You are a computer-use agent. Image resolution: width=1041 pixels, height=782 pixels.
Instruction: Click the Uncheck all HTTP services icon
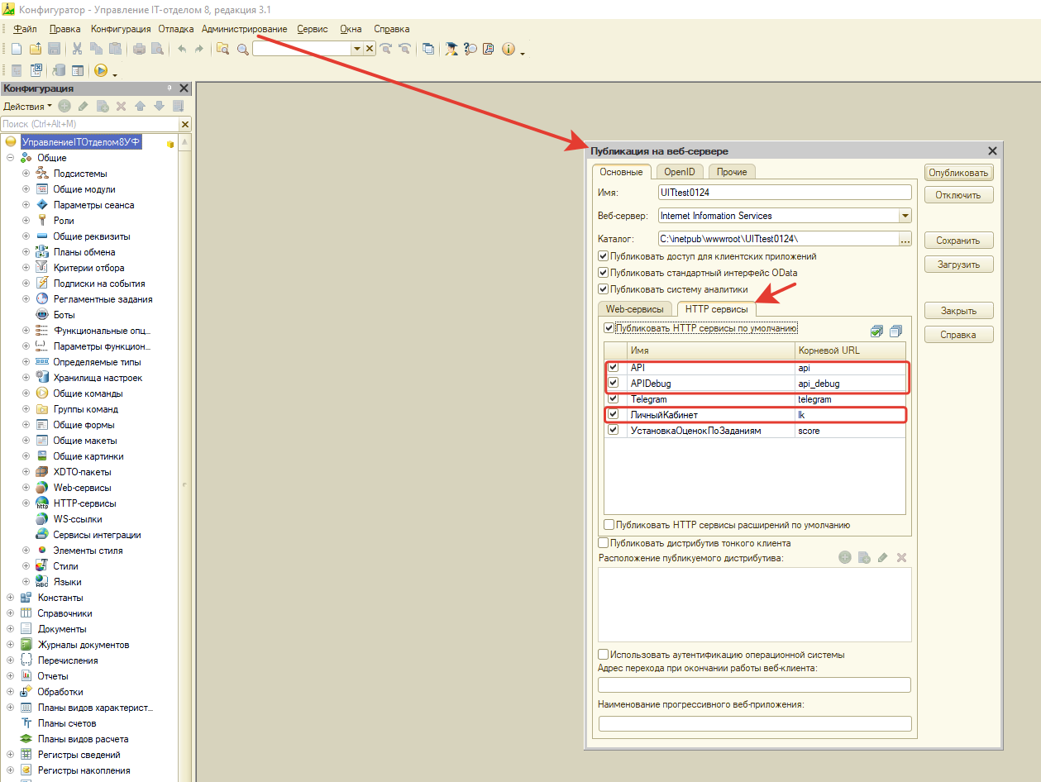click(896, 331)
